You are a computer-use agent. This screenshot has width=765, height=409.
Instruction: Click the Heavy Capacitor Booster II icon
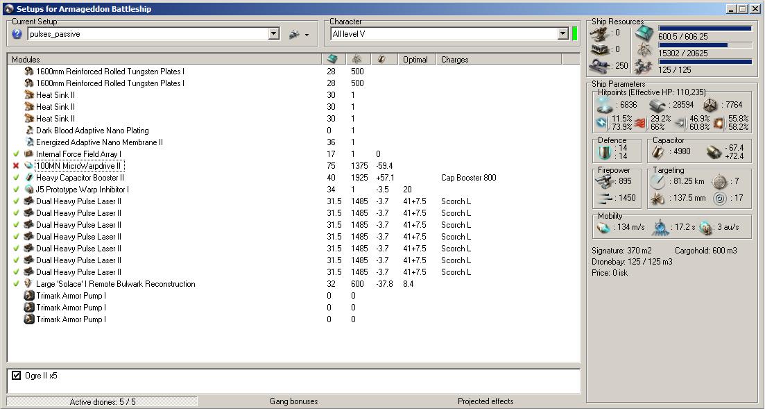29,177
